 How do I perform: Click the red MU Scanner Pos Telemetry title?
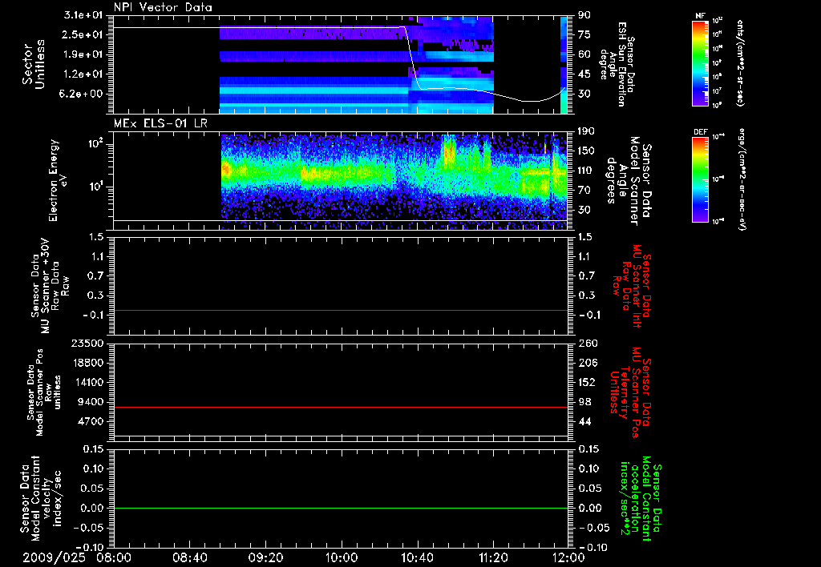tap(630, 393)
